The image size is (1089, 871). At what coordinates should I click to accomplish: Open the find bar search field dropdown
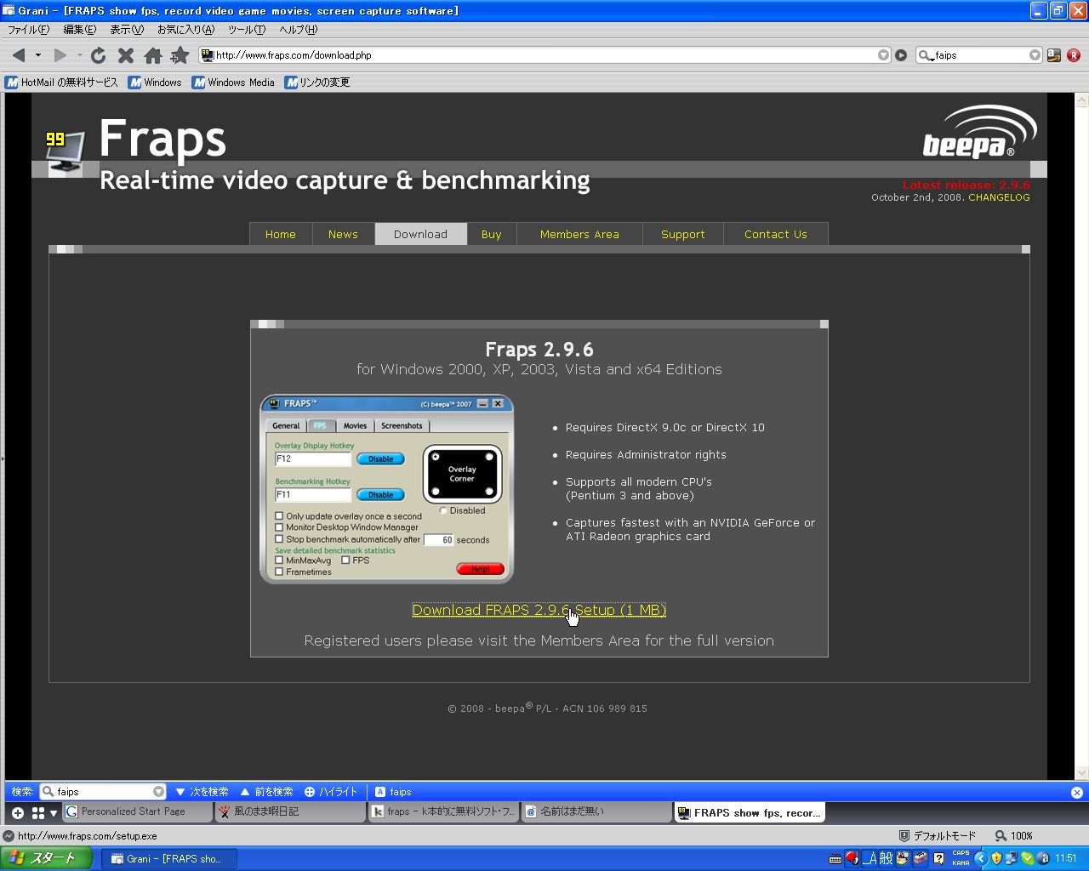(158, 792)
